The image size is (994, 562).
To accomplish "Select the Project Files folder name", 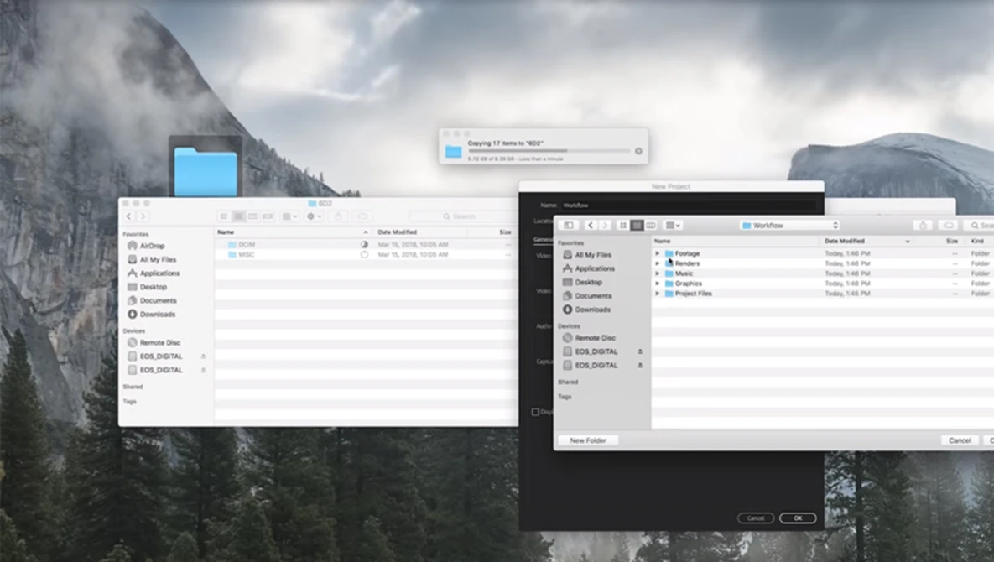I will click(694, 294).
